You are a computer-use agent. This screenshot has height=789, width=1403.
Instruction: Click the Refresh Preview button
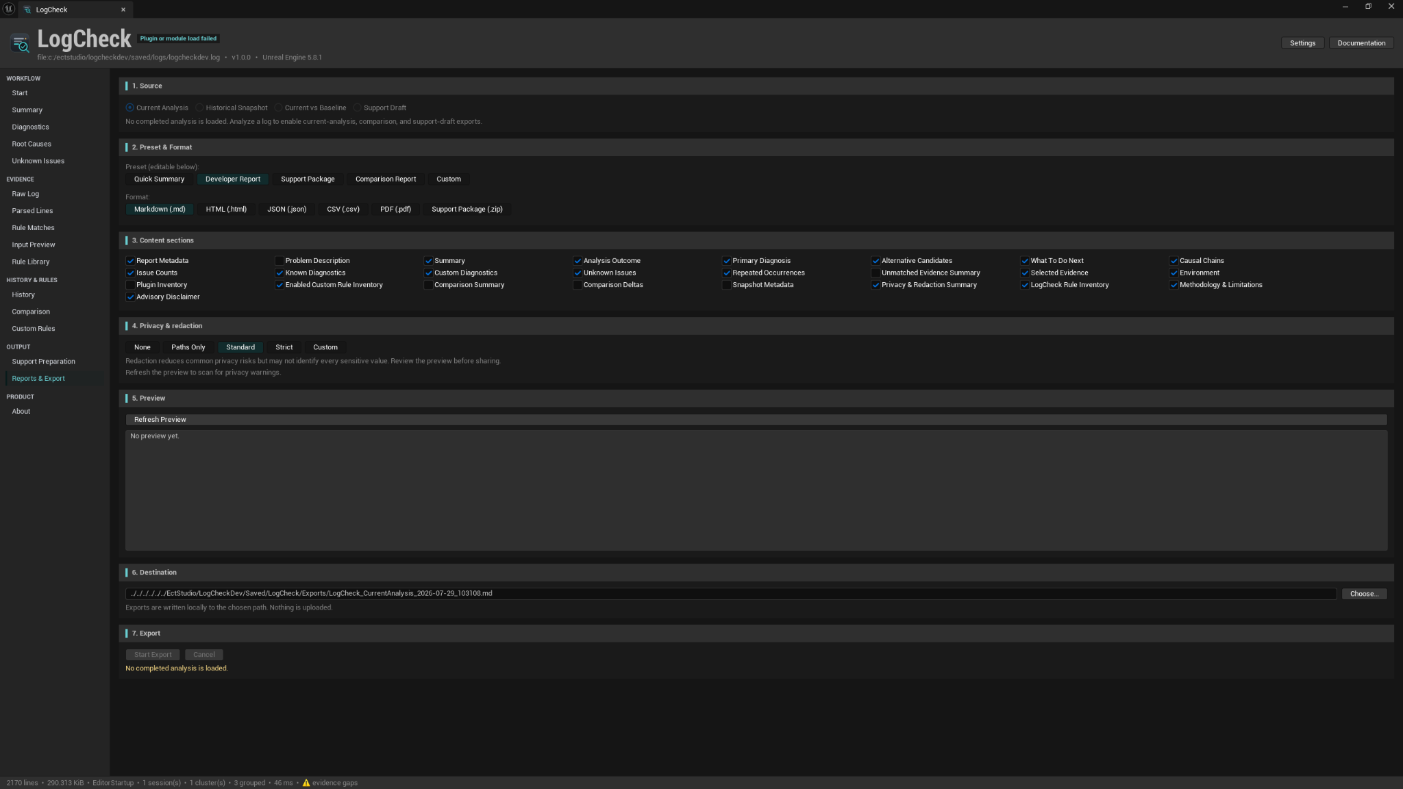(x=756, y=420)
